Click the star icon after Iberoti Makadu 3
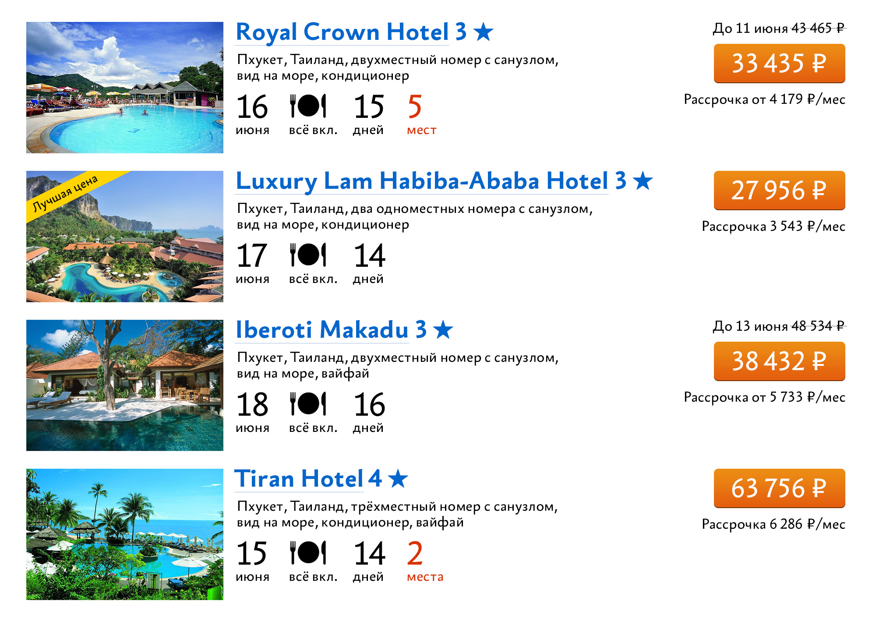The width and height of the screenshot is (876, 622). [443, 330]
